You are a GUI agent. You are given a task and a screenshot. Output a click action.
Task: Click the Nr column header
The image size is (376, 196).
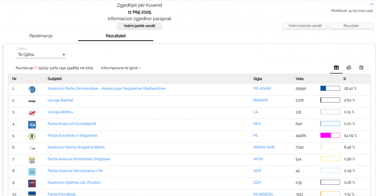pos(14,78)
